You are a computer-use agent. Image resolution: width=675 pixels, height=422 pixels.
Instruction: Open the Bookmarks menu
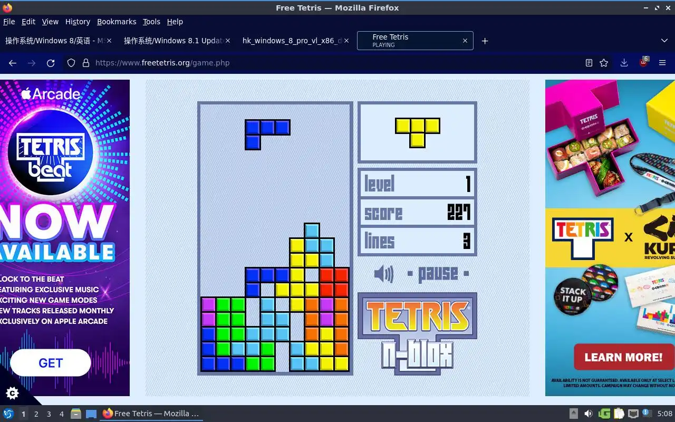117,22
